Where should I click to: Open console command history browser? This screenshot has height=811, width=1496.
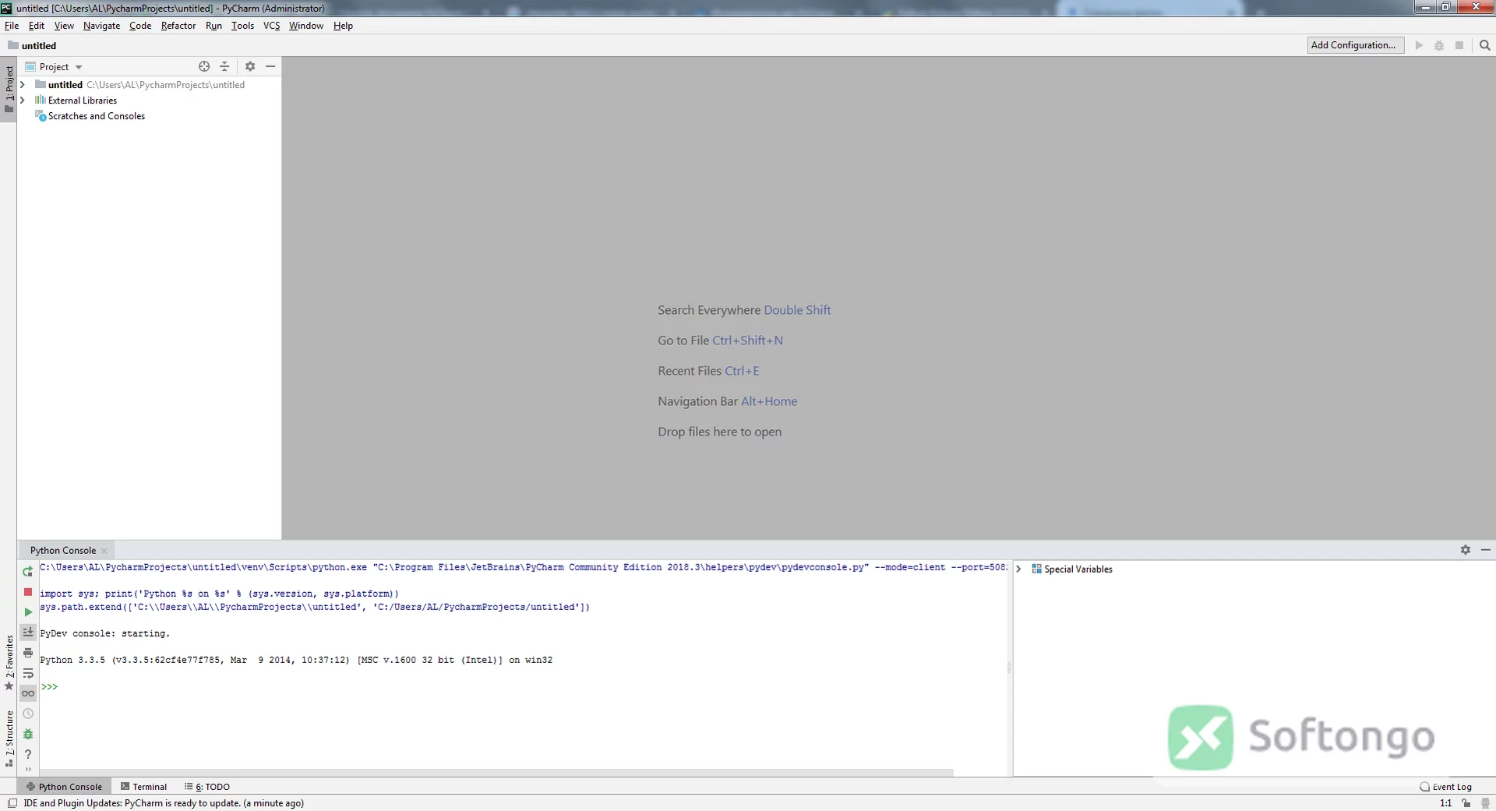click(x=28, y=714)
